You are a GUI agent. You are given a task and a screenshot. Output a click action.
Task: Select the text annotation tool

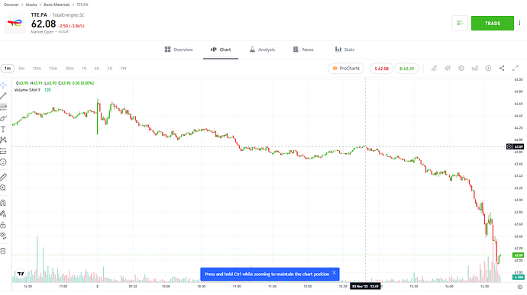click(x=3, y=129)
